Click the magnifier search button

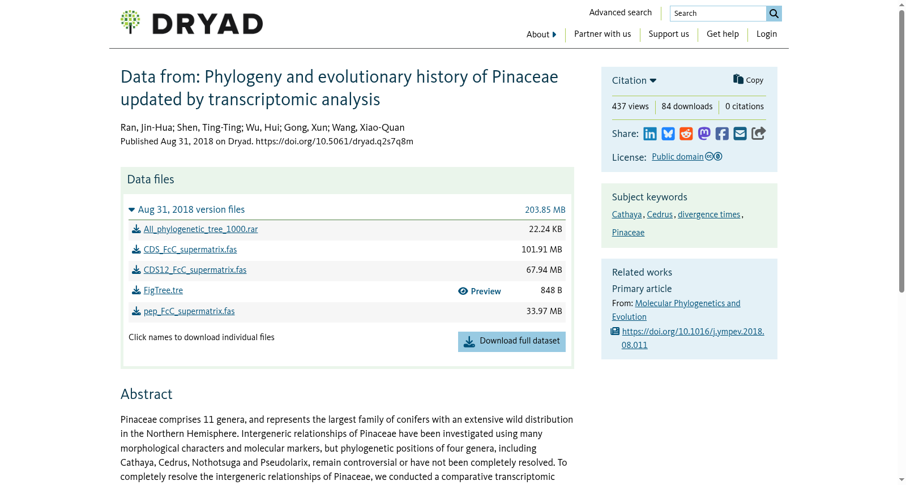(774, 14)
